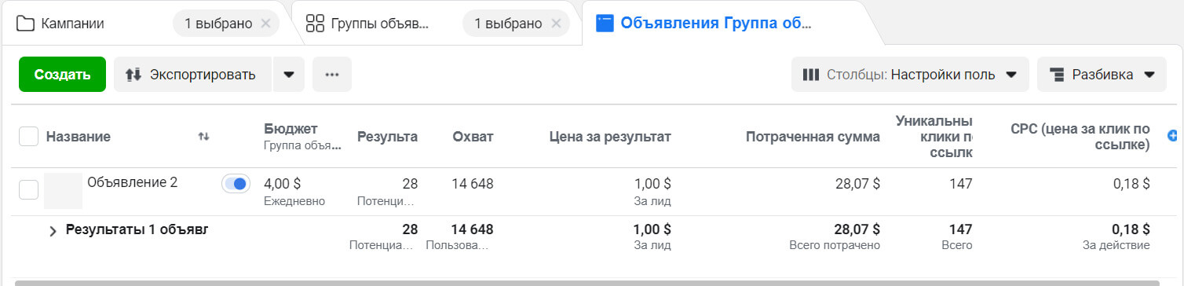
Task: Sort by the Результа column header
Action: pyautogui.click(x=387, y=137)
